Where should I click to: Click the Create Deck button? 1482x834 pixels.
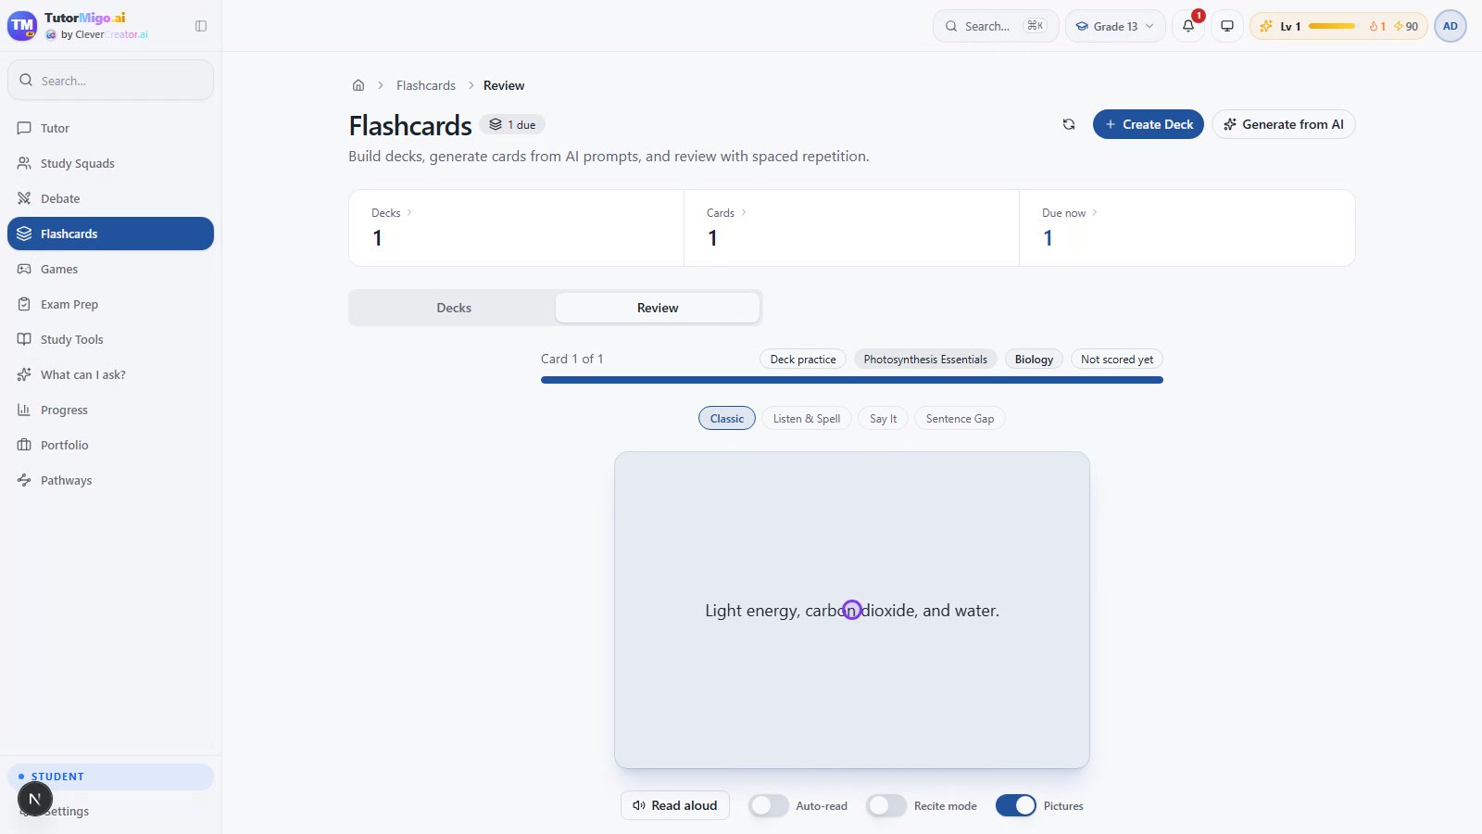click(x=1149, y=124)
